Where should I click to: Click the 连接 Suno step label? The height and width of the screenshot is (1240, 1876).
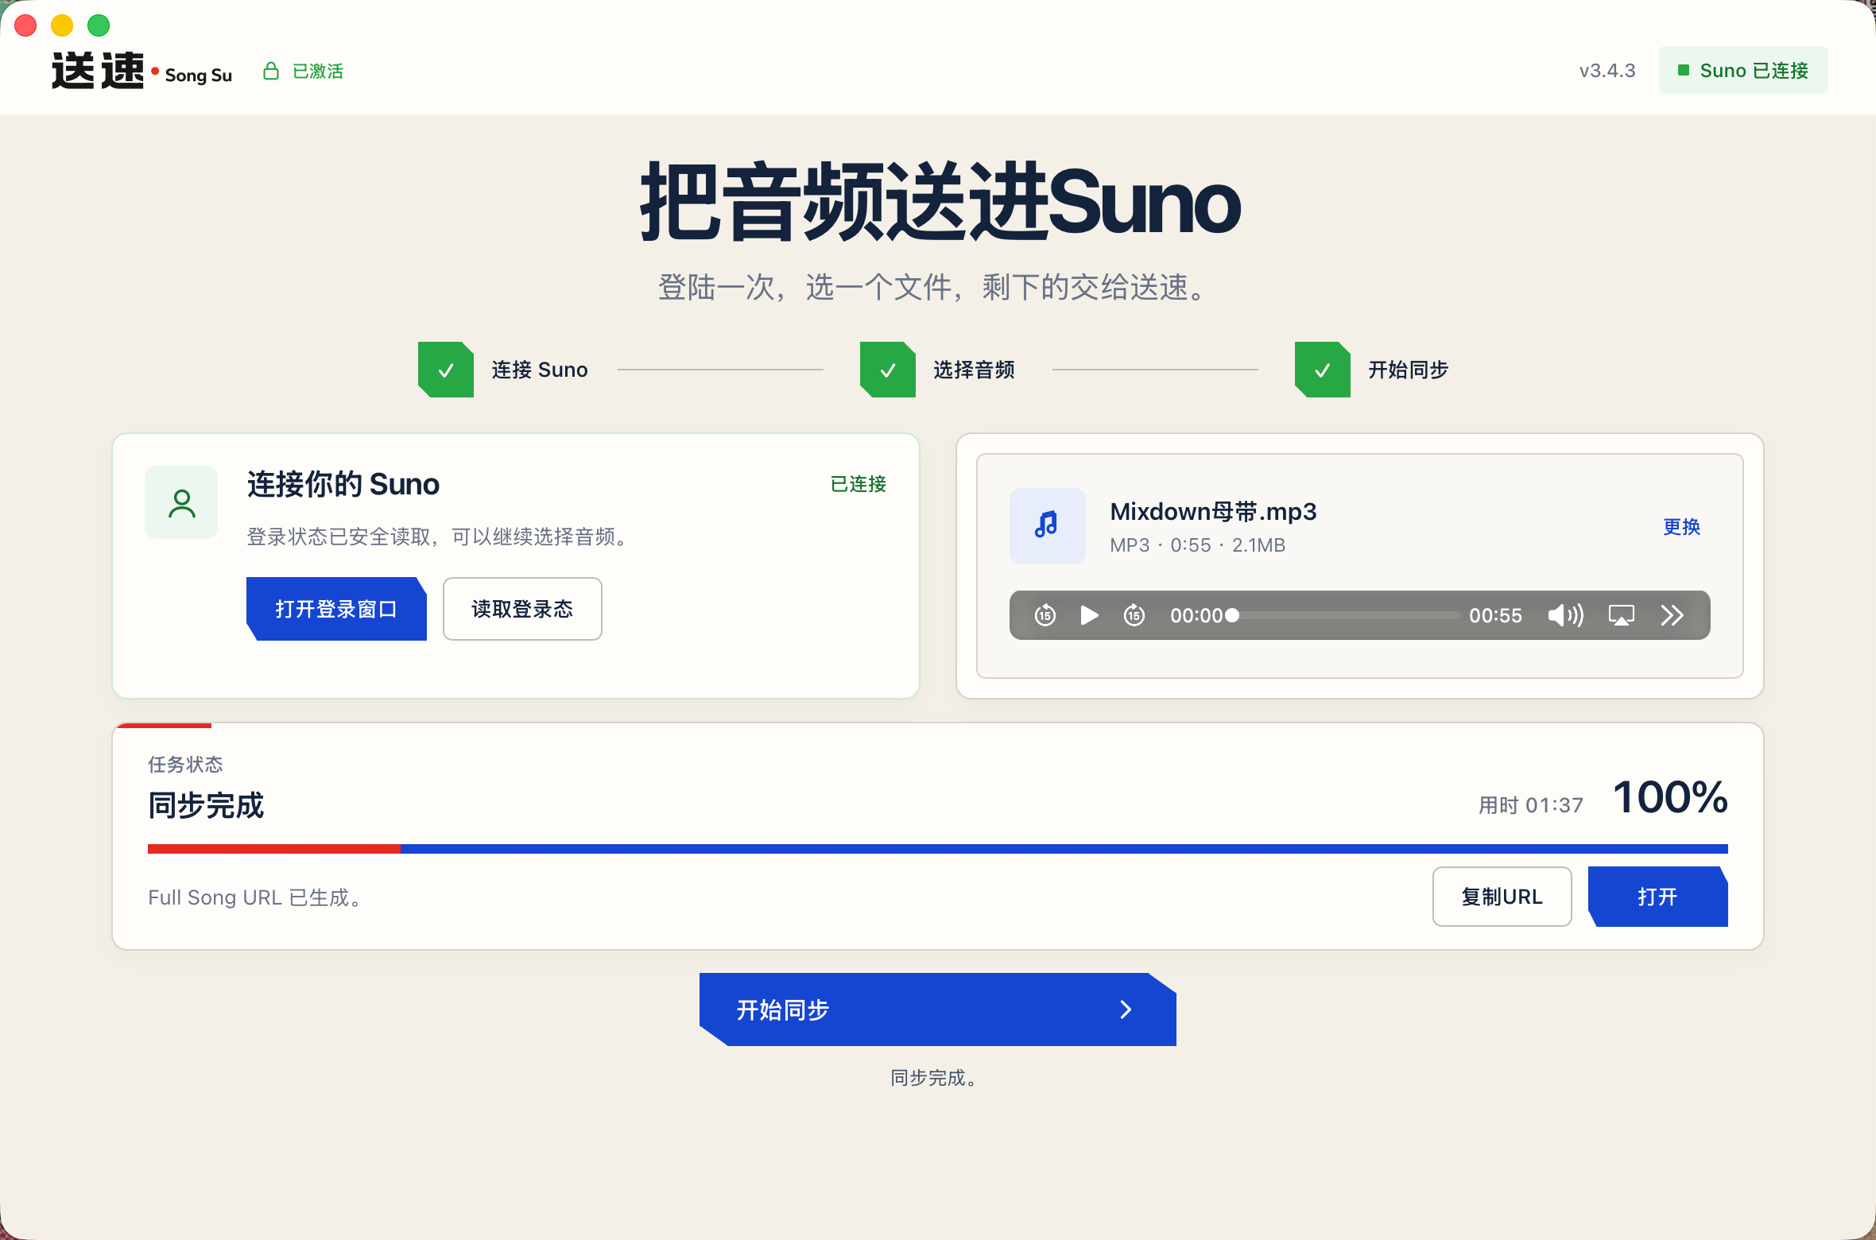(540, 370)
